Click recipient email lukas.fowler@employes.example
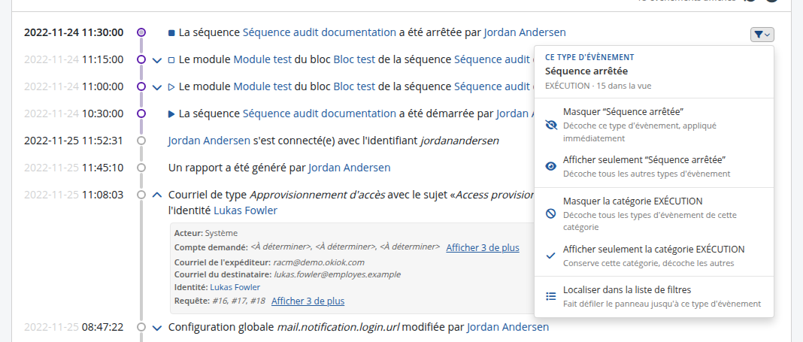The image size is (803, 342). [337, 274]
